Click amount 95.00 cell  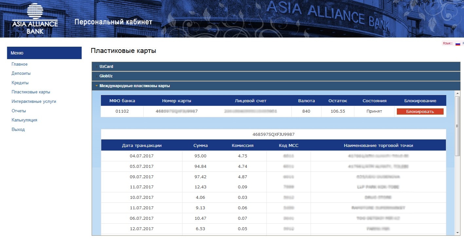[x=200, y=156]
